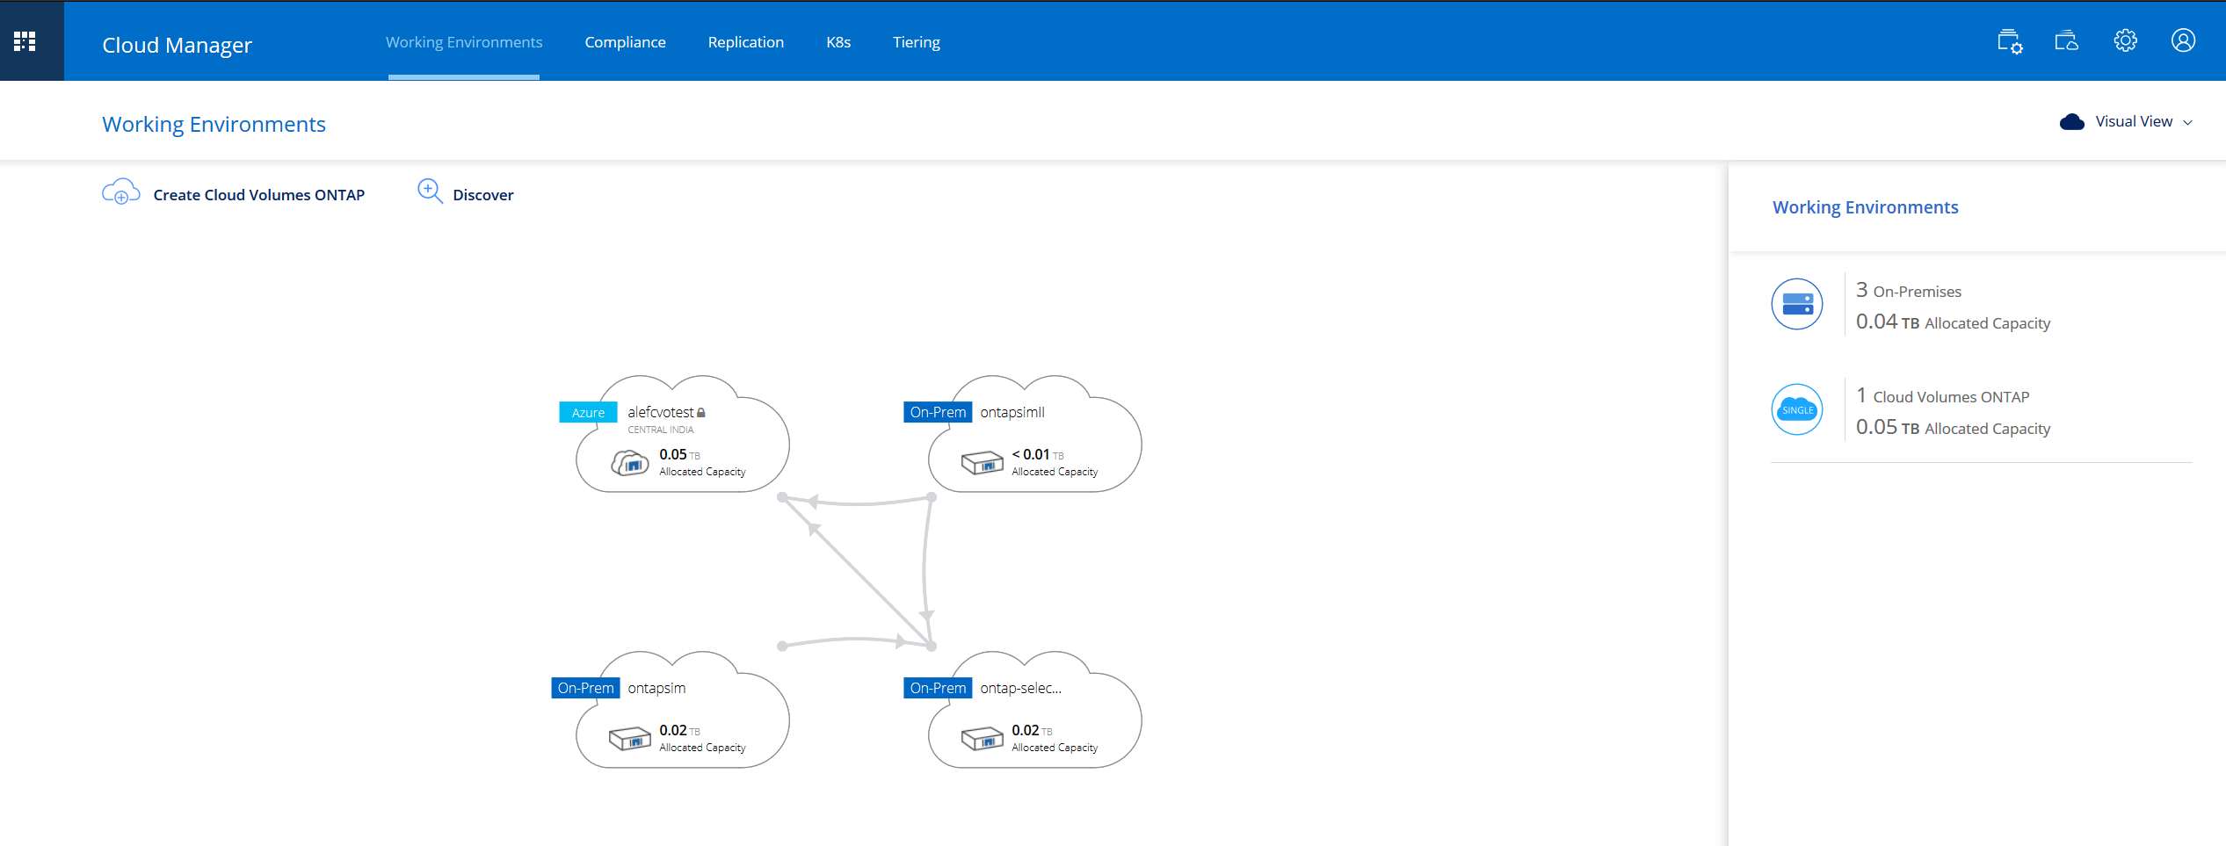Screen dimensions: 2226x846
Task: Click the magnifier Discover icon
Action: pyautogui.click(x=430, y=191)
